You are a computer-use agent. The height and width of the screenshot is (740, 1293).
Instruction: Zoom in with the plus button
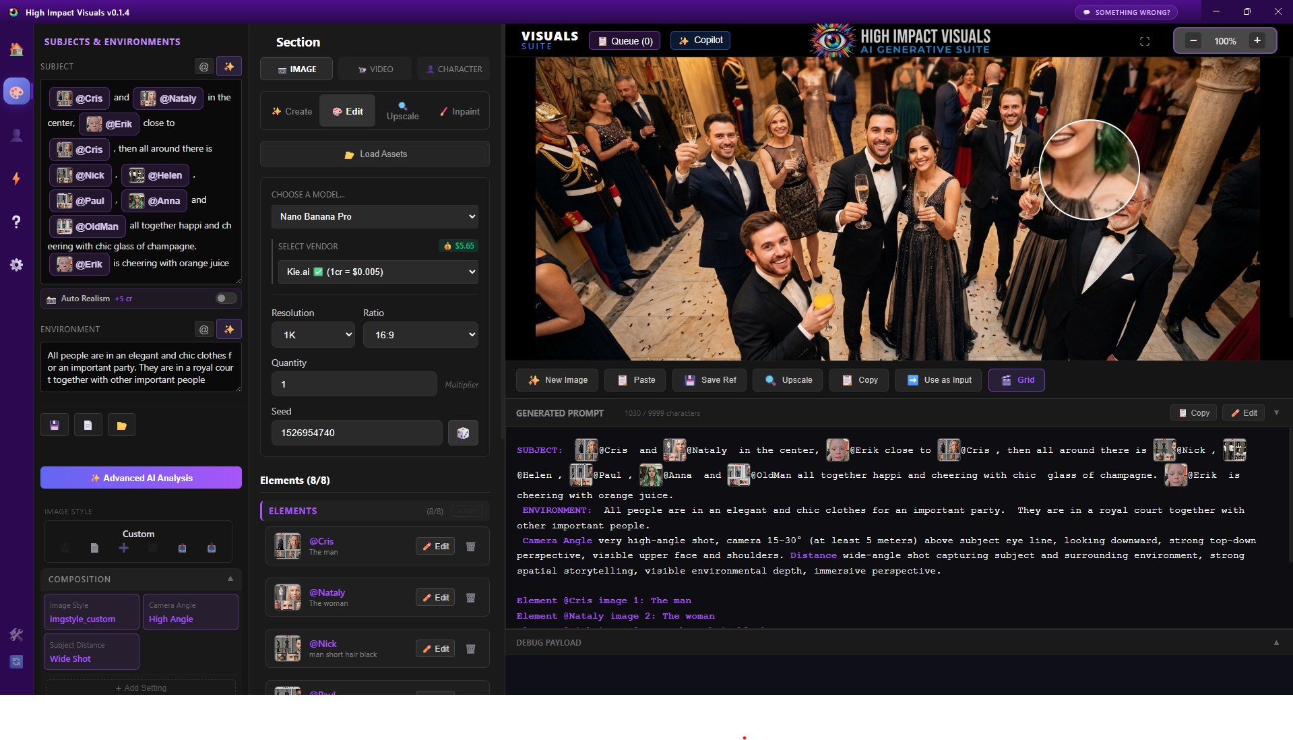click(x=1257, y=40)
